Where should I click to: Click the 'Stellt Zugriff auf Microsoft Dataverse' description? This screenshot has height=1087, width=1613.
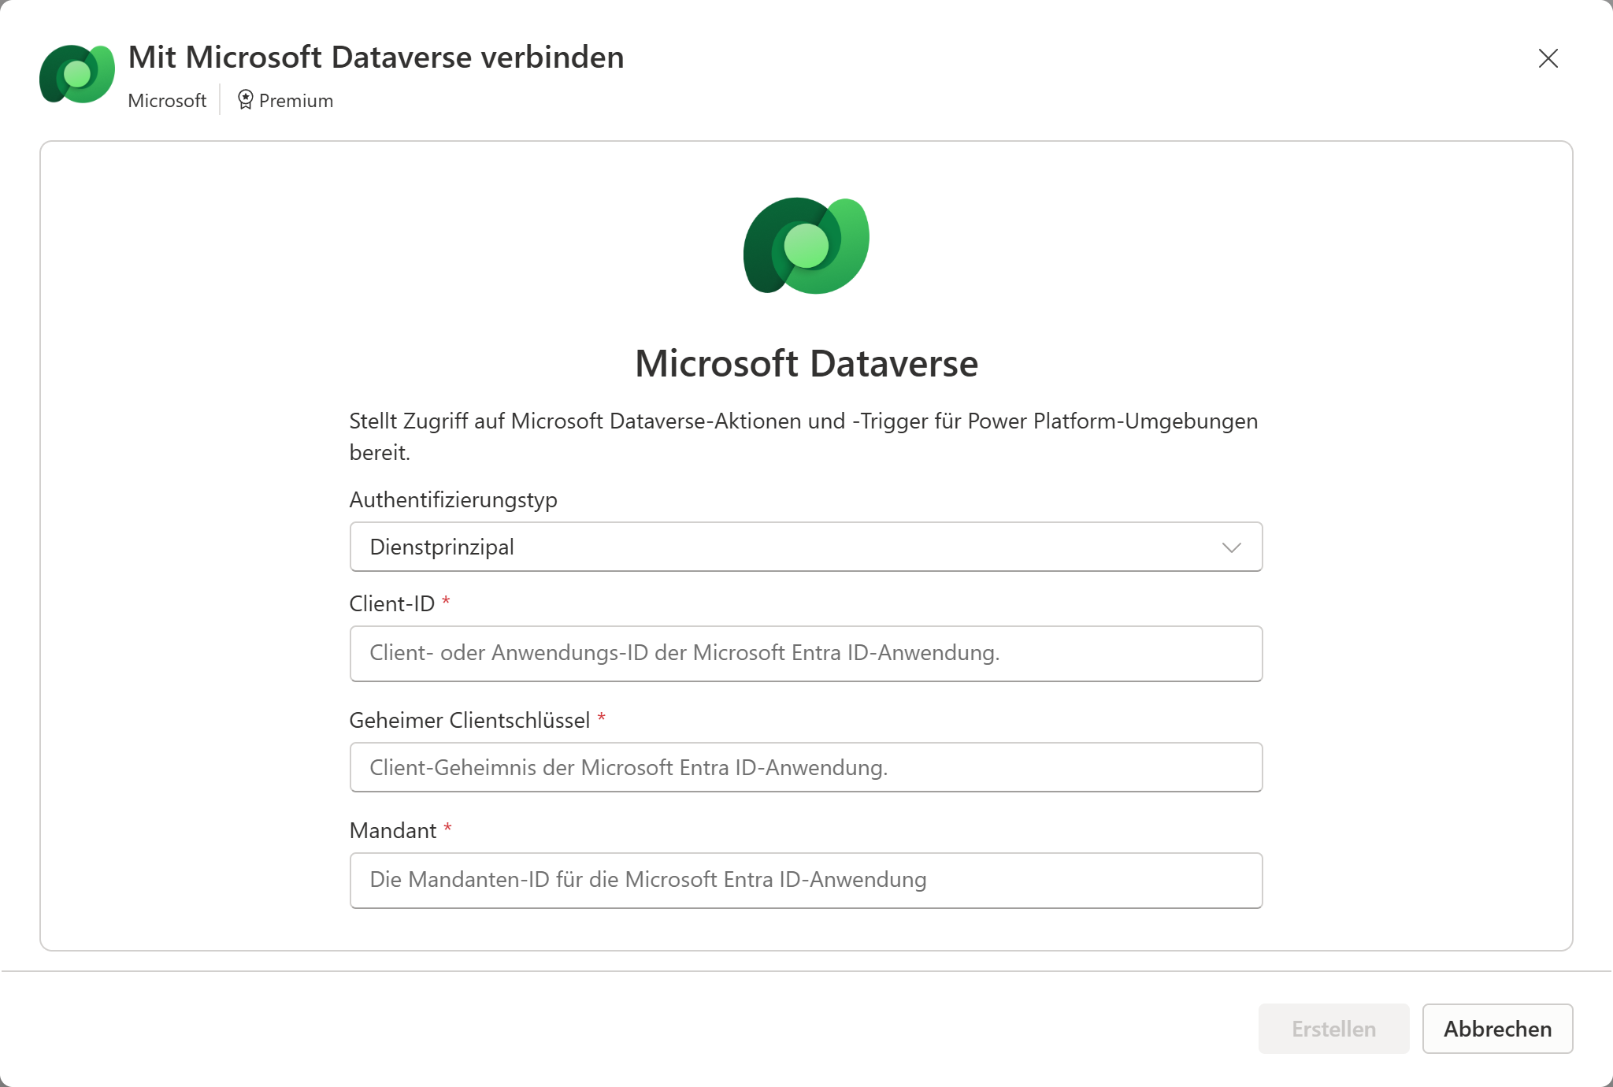click(x=803, y=436)
